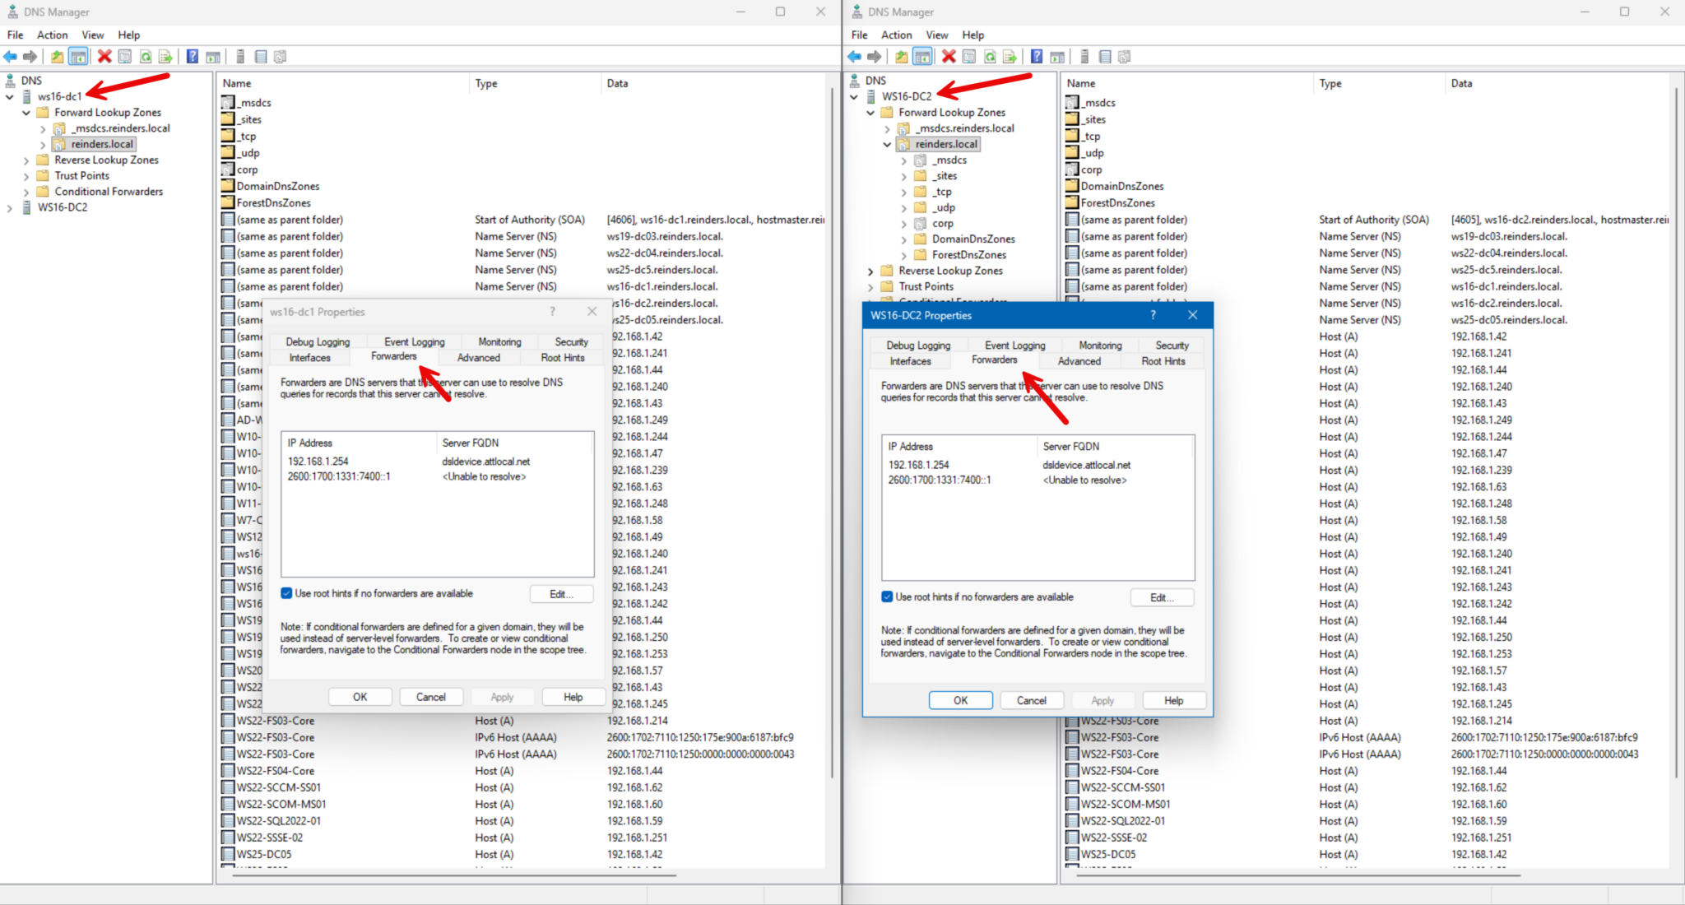The width and height of the screenshot is (1685, 905).
Task: Open the Properties icon in left DNS Manager toolbar
Action: [x=125, y=57]
